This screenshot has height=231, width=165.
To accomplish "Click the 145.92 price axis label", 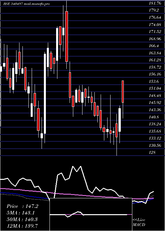I will click(x=155, y=103).
